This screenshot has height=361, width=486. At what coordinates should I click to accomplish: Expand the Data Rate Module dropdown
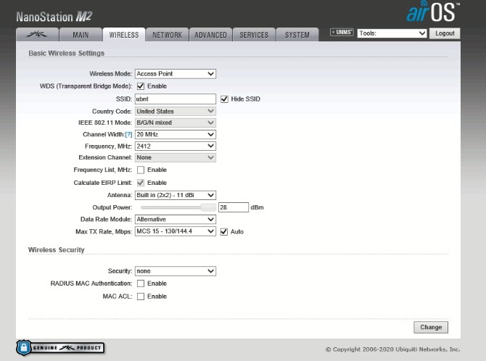coord(176,220)
